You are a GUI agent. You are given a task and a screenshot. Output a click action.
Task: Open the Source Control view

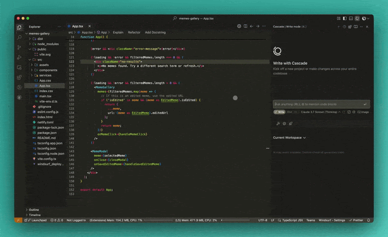coord(19,47)
